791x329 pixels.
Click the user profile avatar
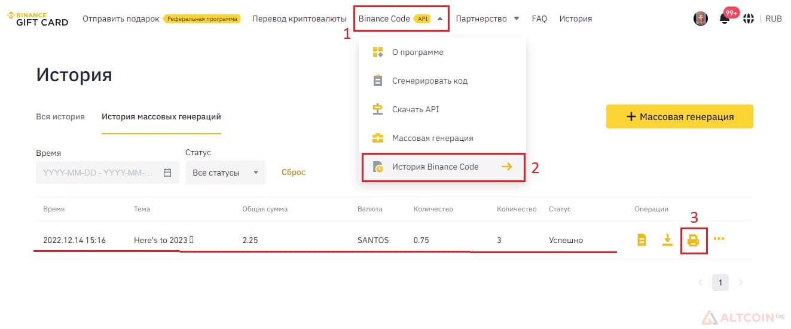point(701,19)
